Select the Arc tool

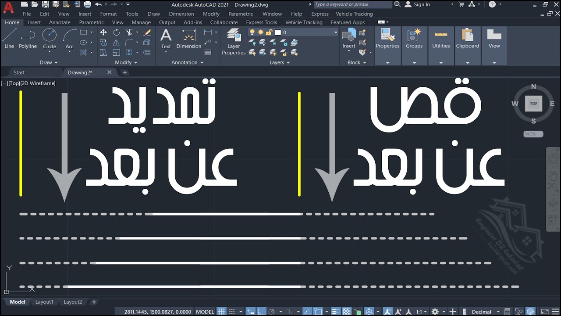69,39
